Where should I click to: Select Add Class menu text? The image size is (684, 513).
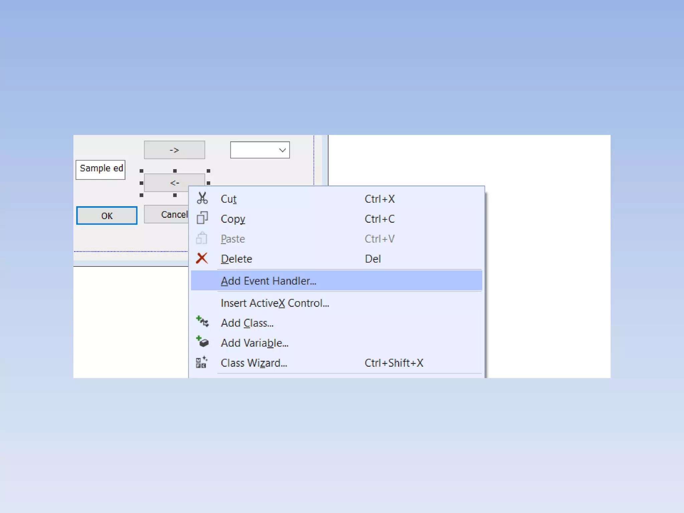click(x=247, y=323)
